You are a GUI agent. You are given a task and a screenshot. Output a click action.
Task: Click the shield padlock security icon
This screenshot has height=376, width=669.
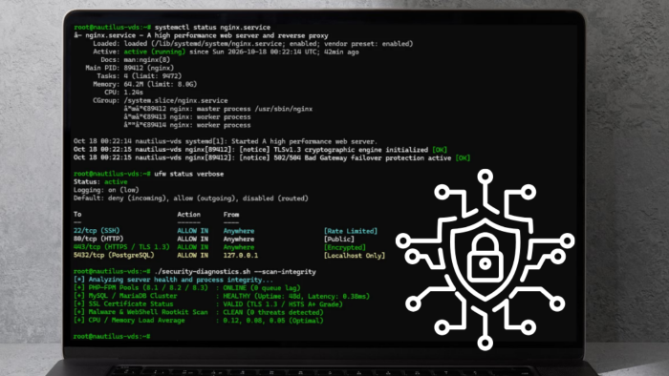tap(486, 260)
